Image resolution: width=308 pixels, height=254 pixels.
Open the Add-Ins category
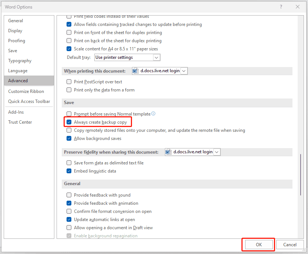coord(29,112)
